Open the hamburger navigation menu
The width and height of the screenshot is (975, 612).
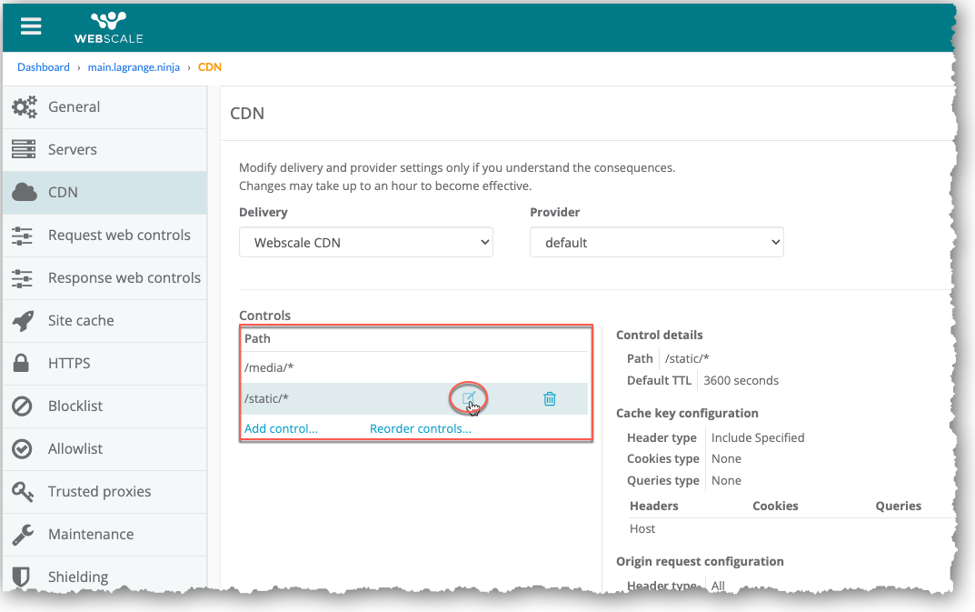[31, 25]
